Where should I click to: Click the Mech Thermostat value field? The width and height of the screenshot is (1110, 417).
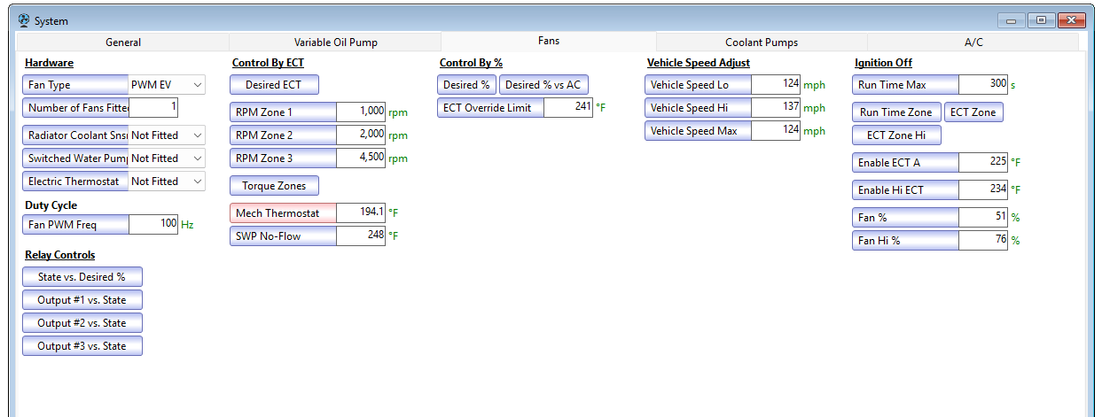tap(361, 213)
